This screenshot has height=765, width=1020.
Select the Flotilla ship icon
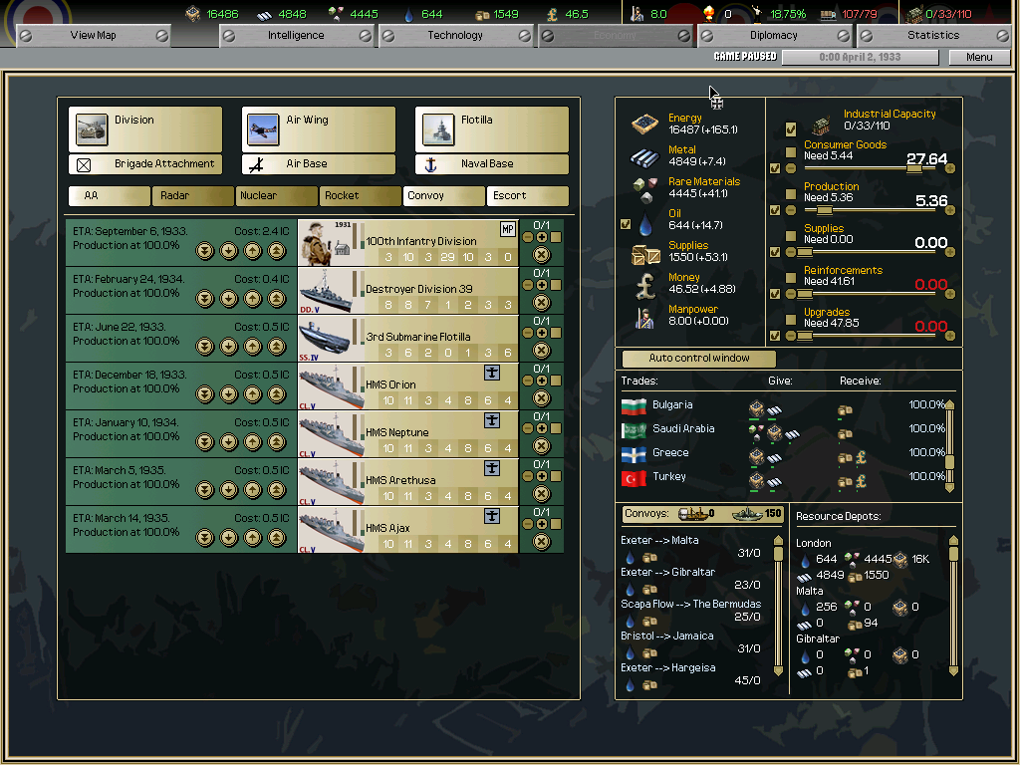click(437, 129)
